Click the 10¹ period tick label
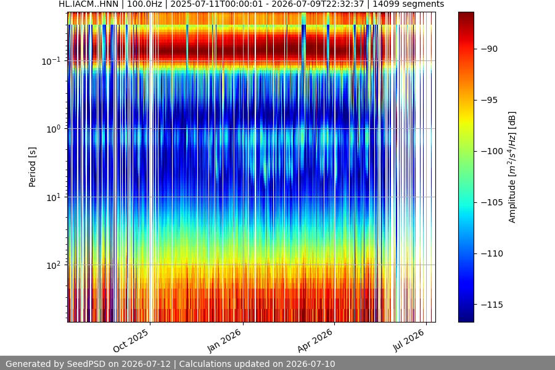555x370 pixels. click(x=54, y=197)
